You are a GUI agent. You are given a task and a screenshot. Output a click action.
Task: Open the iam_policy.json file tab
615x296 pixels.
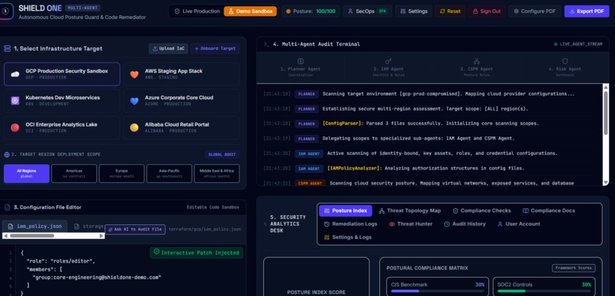click(x=34, y=227)
